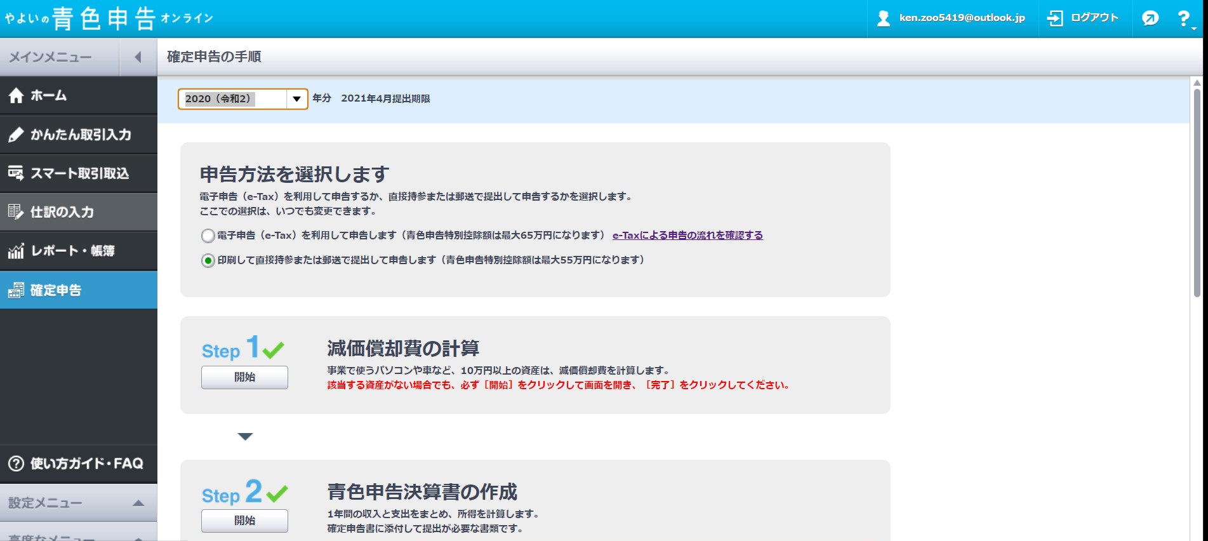Click the スマート取引取込 card icon
Image resolution: width=1208 pixels, height=541 pixels.
16,173
